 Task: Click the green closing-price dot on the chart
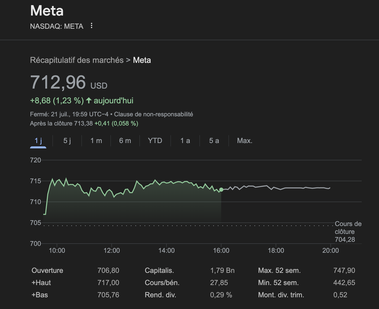point(221,190)
